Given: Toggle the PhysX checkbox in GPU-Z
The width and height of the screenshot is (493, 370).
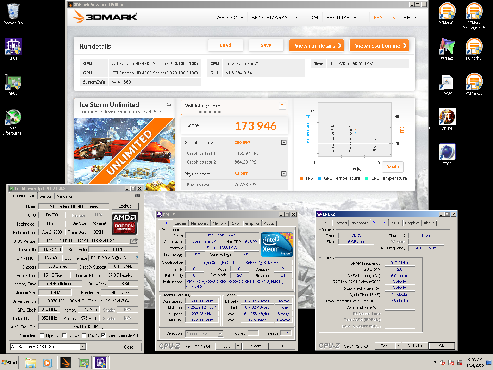Looking at the screenshot, I should tap(84, 335).
